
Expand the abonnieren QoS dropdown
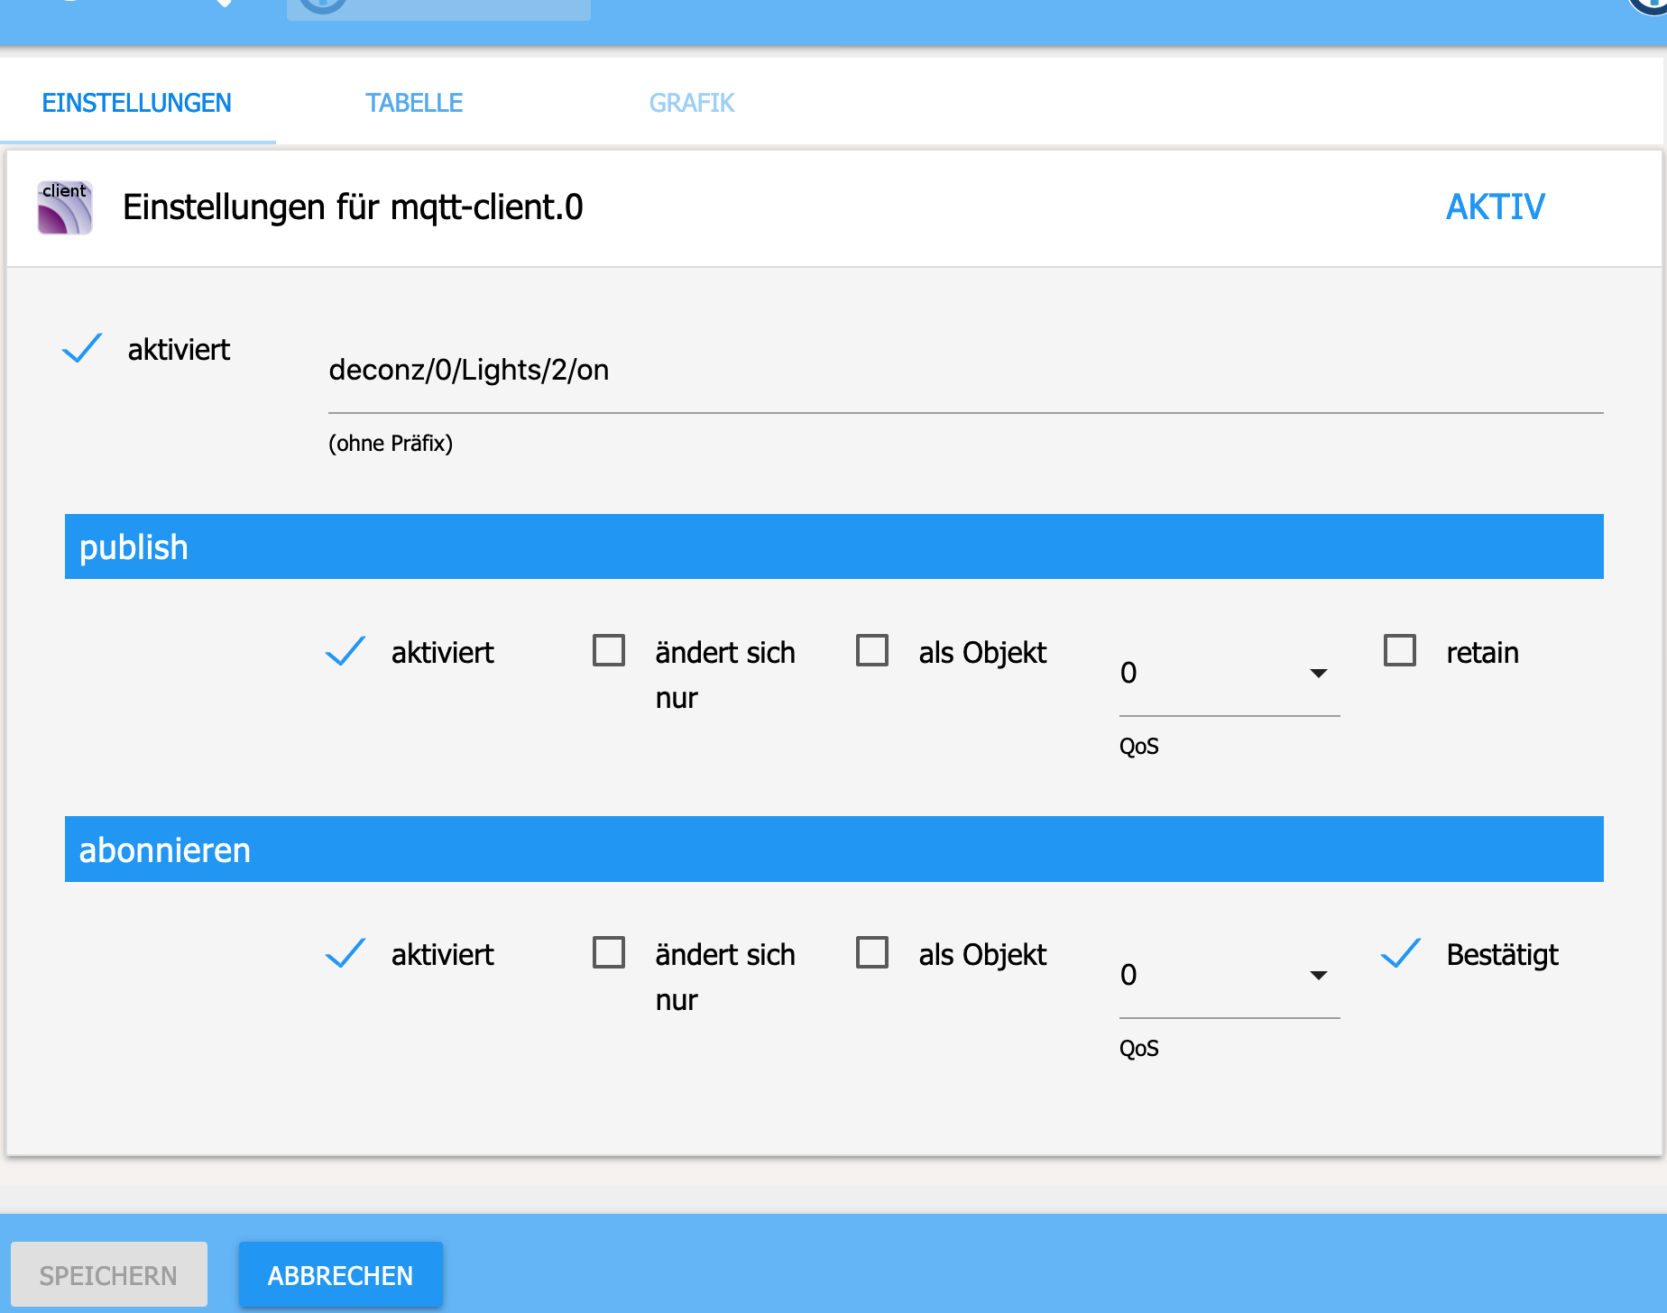point(1229,976)
